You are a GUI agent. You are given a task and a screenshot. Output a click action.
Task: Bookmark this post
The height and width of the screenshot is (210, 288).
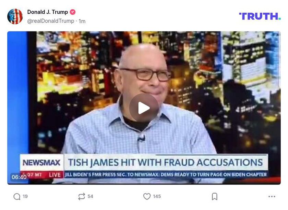pos(215,196)
